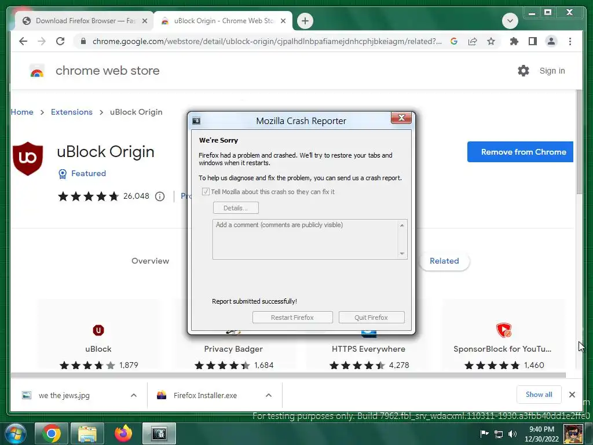The width and height of the screenshot is (593, 445).
Task: Toggle 'Tell Mozilla about this crash' checkbox
Action: [206, 191]
